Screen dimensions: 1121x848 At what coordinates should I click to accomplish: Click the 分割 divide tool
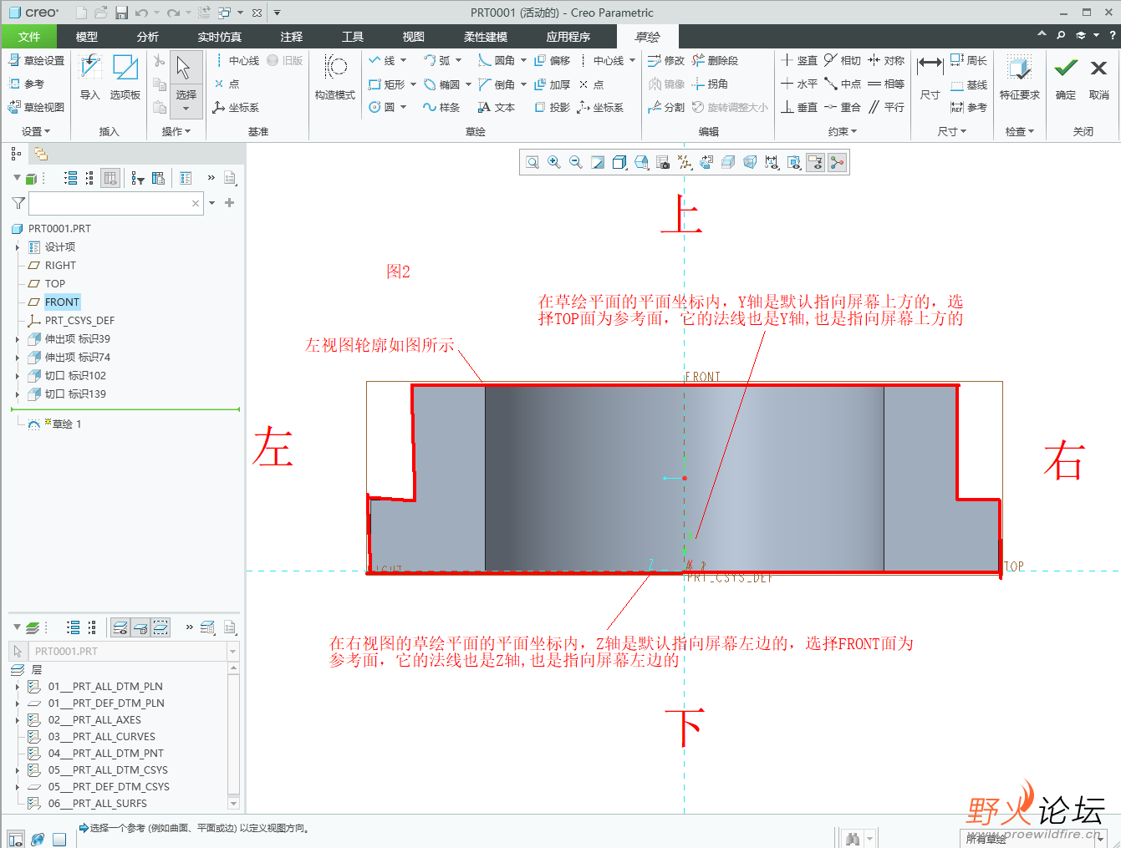pyautogui.click(x=666, y=107)
